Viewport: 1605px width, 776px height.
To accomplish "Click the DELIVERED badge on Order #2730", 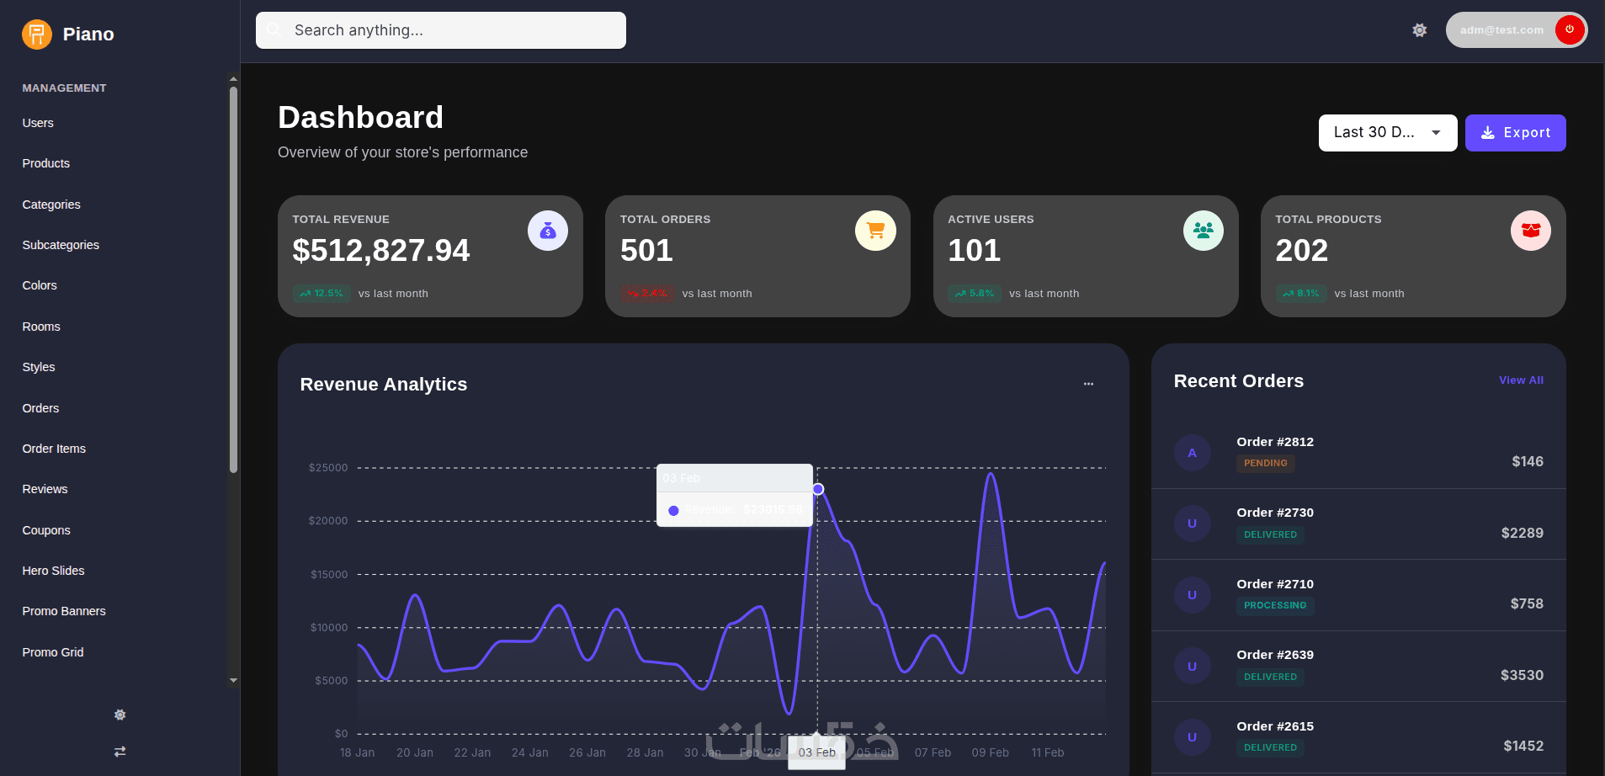I will point(1270,534).
